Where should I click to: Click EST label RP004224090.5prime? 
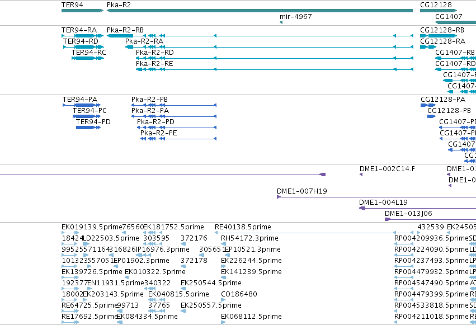point(431,249)
